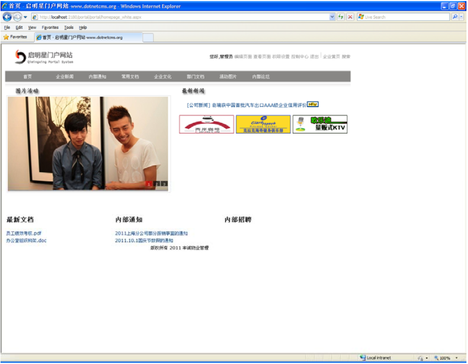Open the 2011上海分公司部分报销事宜的通知 link
468x364 pixels.
click(151, 233)
